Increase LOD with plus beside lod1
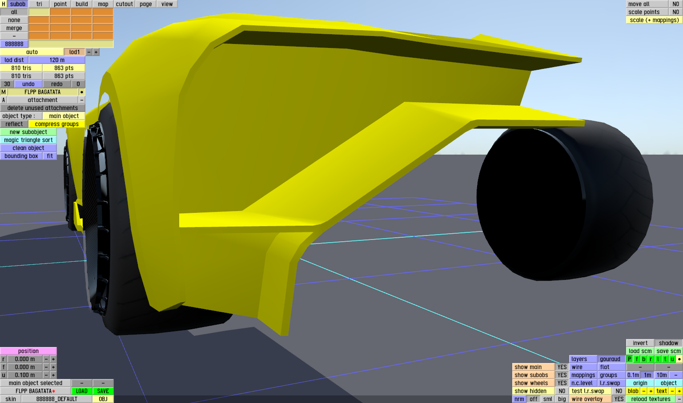 (96, 52)
